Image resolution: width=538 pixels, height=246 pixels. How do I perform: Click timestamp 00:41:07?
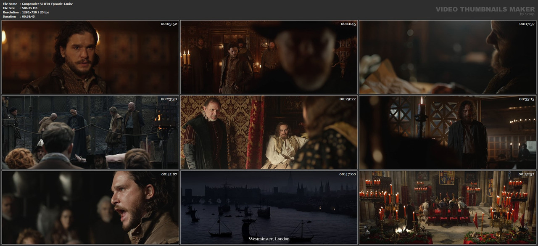[x=169, y=174]
